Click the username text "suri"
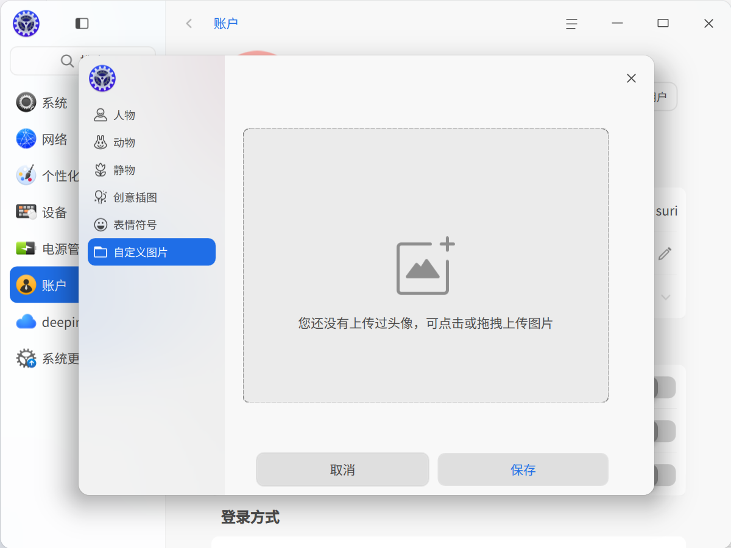The width and height of the screenshot is (731, 548). tap(666, 211)
